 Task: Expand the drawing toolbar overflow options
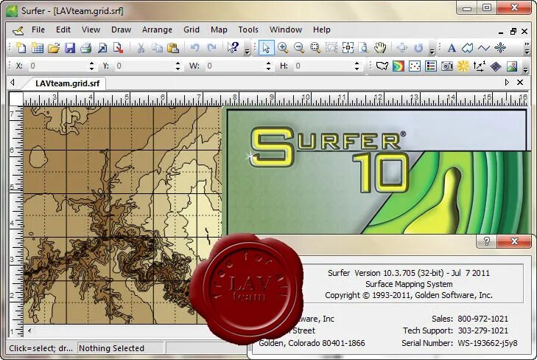(x=527, y=48)
